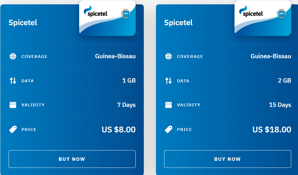This screenshot has height=175, width=298.
Task: Click Guinea-Bissau coverage in the 1 GB card
Action: pos(115,56)
